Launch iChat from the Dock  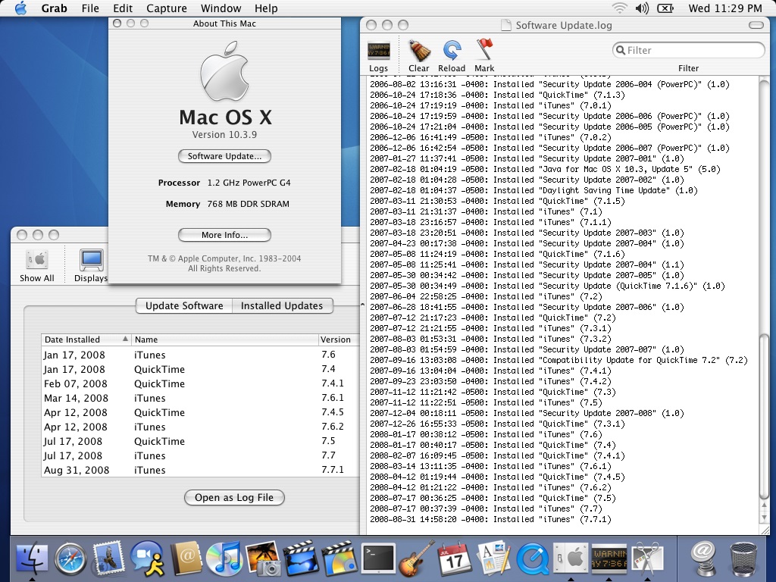[x=147, y=559]
